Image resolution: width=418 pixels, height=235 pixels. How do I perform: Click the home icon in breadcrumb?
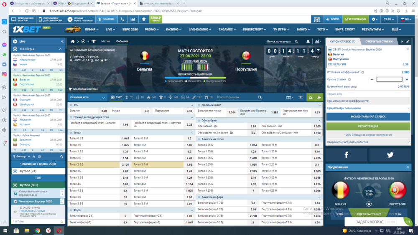72,41
